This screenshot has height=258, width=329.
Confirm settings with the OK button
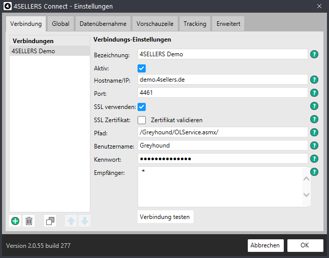tap(305, 245)
